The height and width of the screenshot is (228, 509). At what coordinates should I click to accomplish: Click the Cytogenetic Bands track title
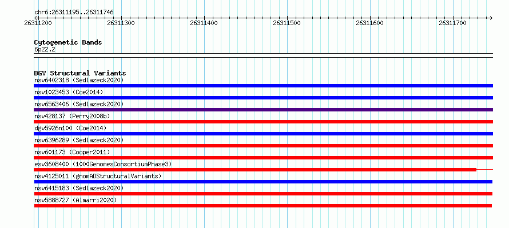click(x=68, y=42)
